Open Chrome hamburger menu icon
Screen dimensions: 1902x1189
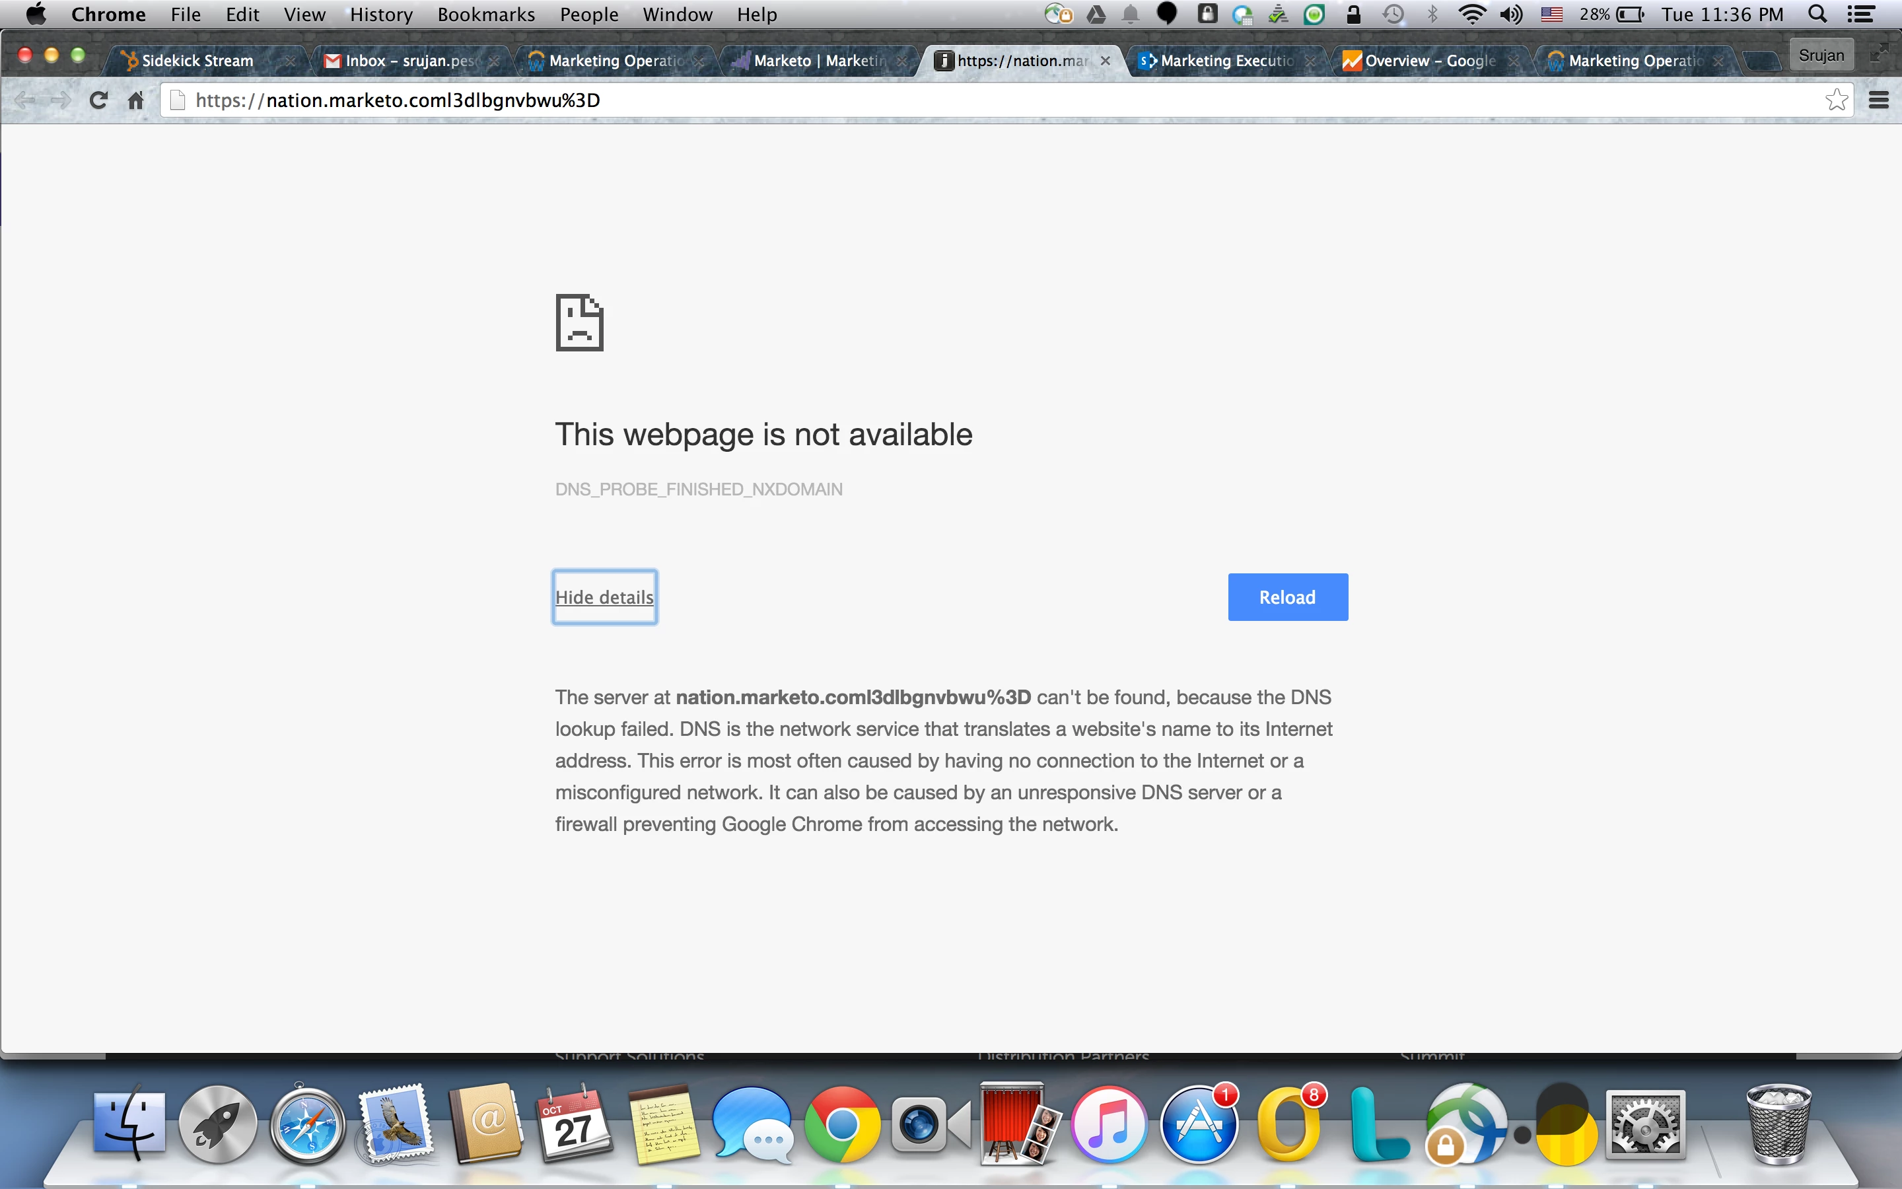(x=1878, y=100)
